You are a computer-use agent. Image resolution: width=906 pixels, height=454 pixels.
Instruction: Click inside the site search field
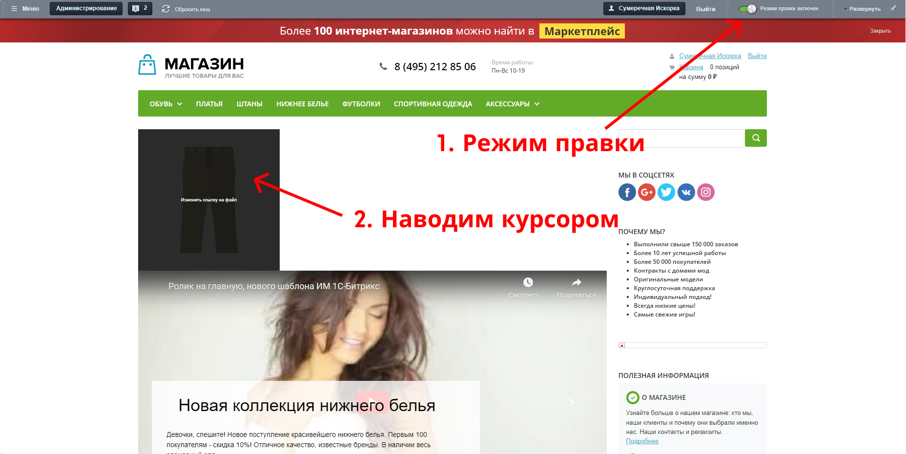(x=681, y=138)
